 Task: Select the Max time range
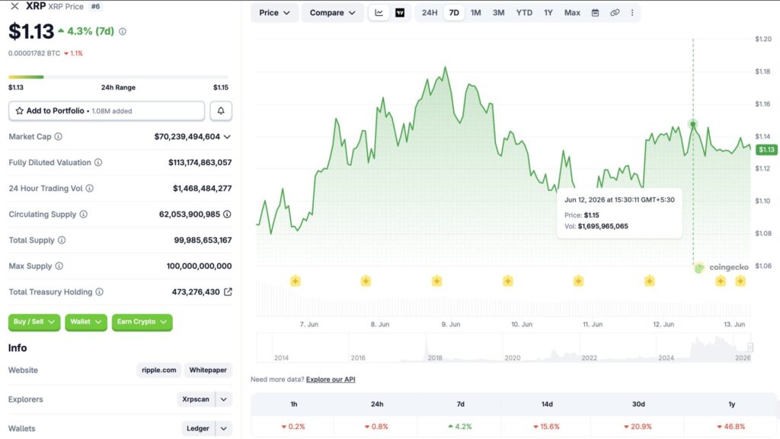pos(572,13)
